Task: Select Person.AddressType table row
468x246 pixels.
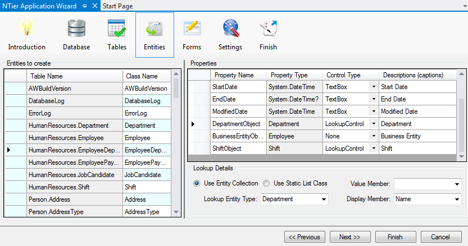Action: (x=75, y=212)
